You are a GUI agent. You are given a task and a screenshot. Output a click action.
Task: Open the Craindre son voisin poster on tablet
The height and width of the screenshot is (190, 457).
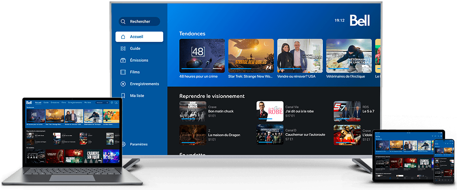coord(424,163)
